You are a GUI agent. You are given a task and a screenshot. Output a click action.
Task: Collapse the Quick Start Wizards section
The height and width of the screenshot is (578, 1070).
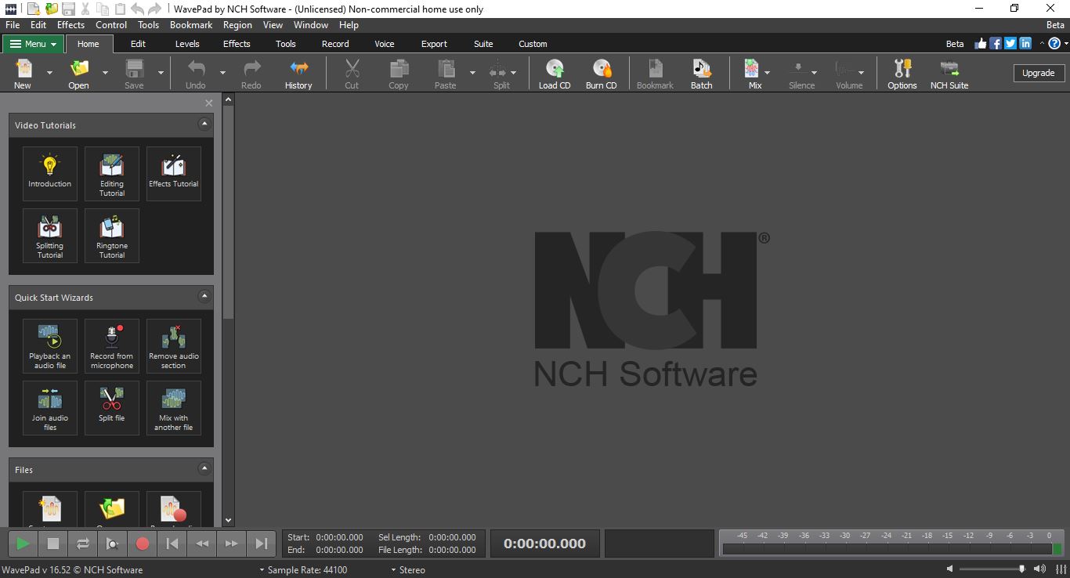204,296
